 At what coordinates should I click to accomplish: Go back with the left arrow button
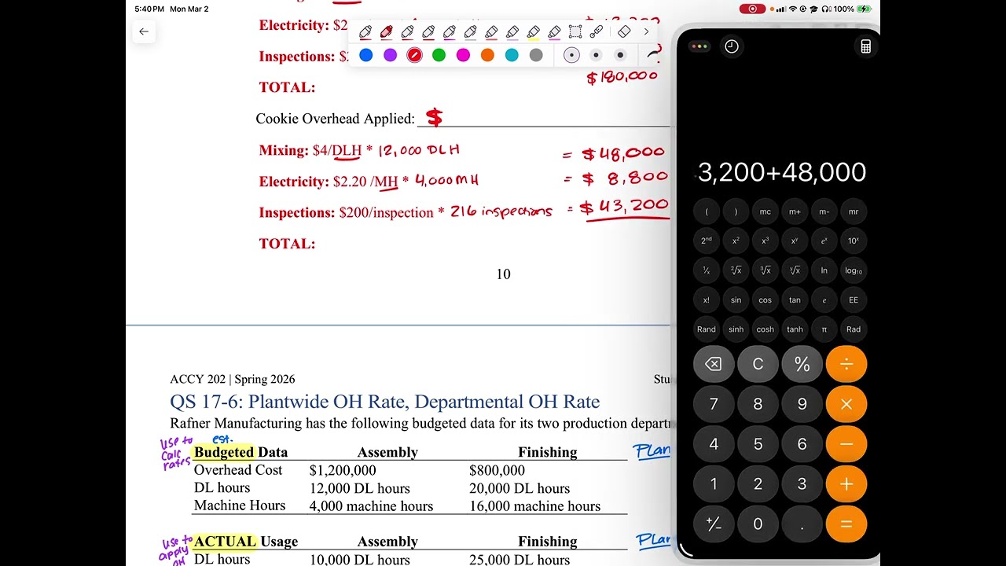click(x=143, y=31)
